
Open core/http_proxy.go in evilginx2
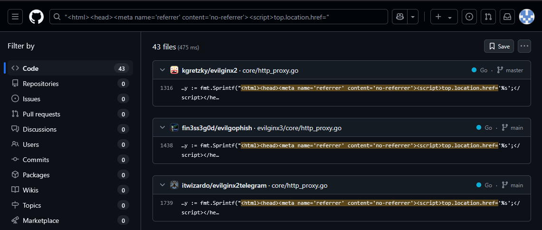pos(270,70)
